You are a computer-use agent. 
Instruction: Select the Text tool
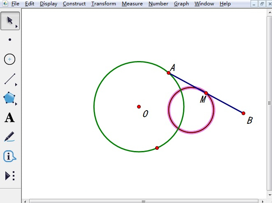click(x=10, y=118)
